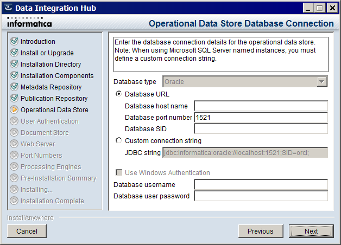Screen dimensions: 341x245
Task: Click the Install or Upgrade step label
Action: (x=47, y=53)
